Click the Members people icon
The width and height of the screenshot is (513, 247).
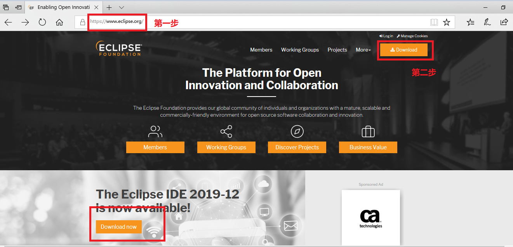155,131
